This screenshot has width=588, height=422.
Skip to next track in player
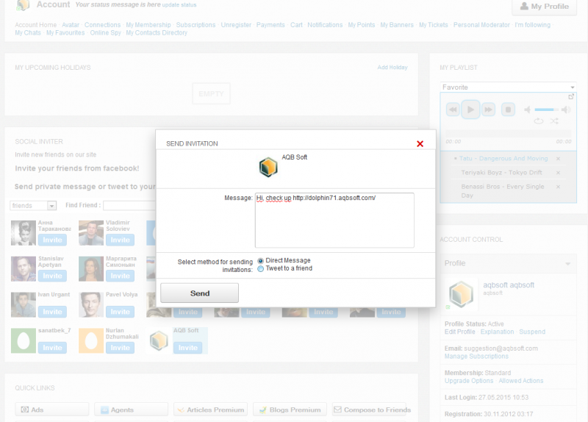488,110
